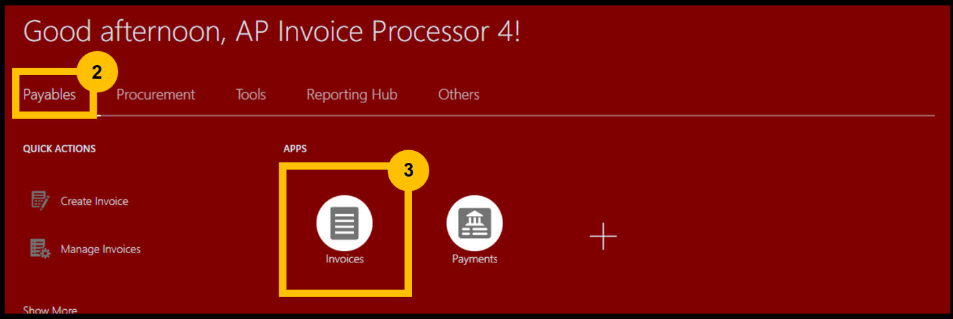Image resolution: width=953 pixels, height=319 pixels.
Task: Go to the Reporting Hub tab
Action: (x=352, y=94)
